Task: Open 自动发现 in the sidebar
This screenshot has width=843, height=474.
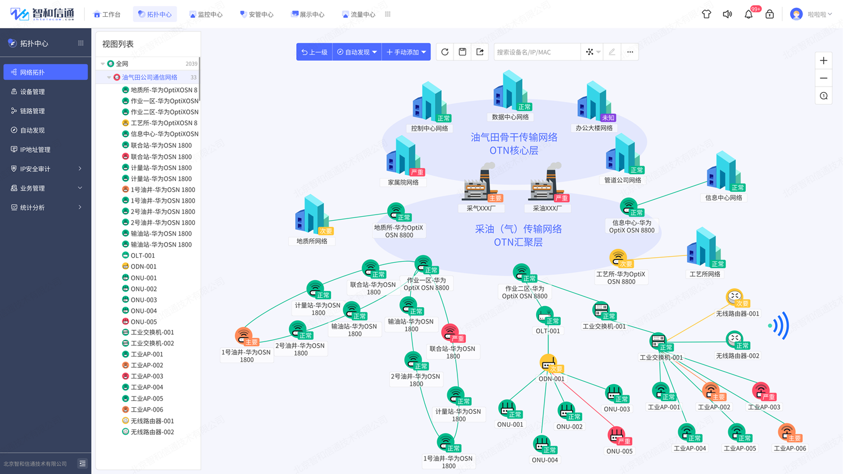Action: [x=46, y=130]
